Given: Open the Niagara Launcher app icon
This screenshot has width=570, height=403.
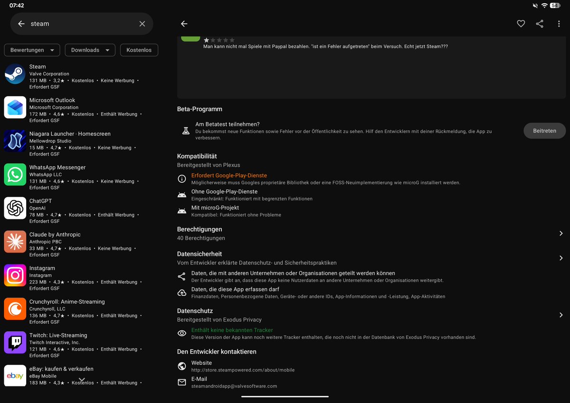Looking at the screenshot, I should (15, 141).
